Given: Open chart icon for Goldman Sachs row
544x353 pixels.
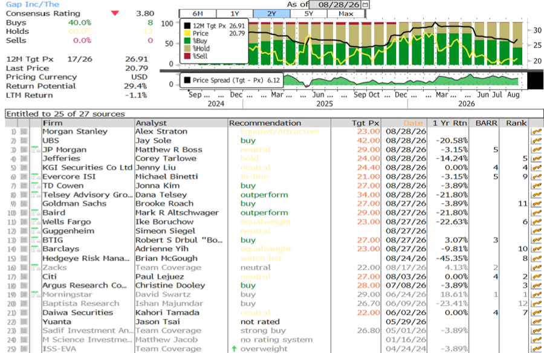Looking at the screenshot, I should point(536,204).
